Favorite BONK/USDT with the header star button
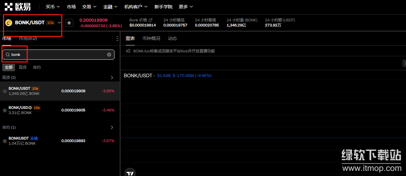The height and width of the screenshot is (176, 406). [x=69, y=23]
